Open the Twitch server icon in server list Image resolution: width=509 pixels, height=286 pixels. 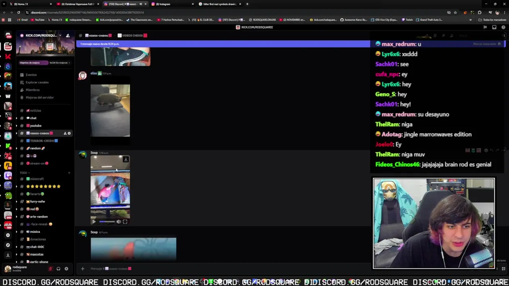[x=8, y=175]
